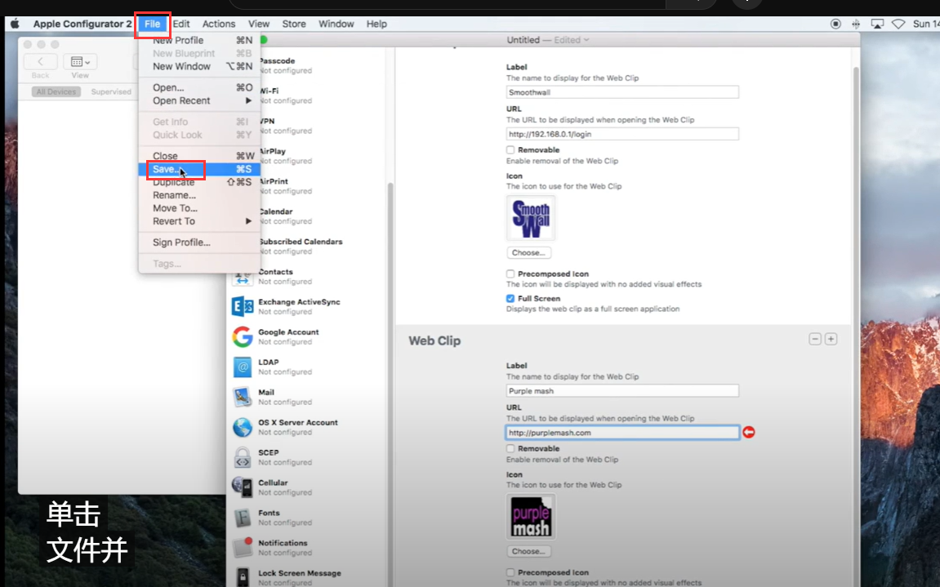The width and height of the screenshot is (940, 587).
Task: Click the purple mash icon thumbnail
Action: 531,517
